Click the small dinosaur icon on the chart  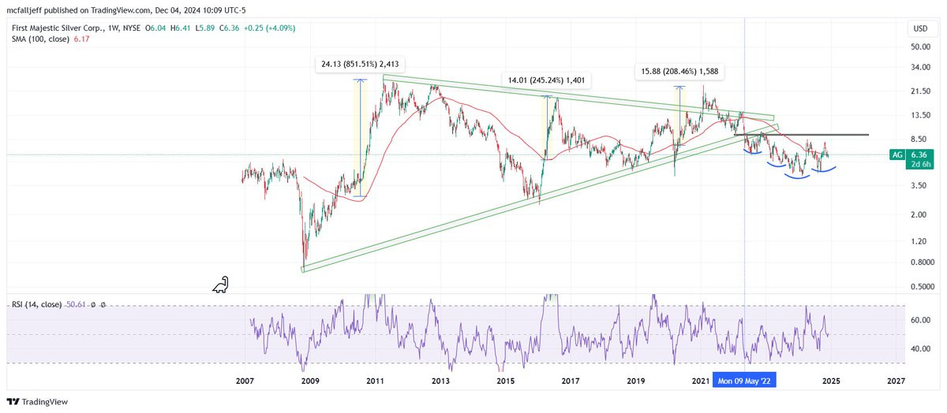point(220,285)
